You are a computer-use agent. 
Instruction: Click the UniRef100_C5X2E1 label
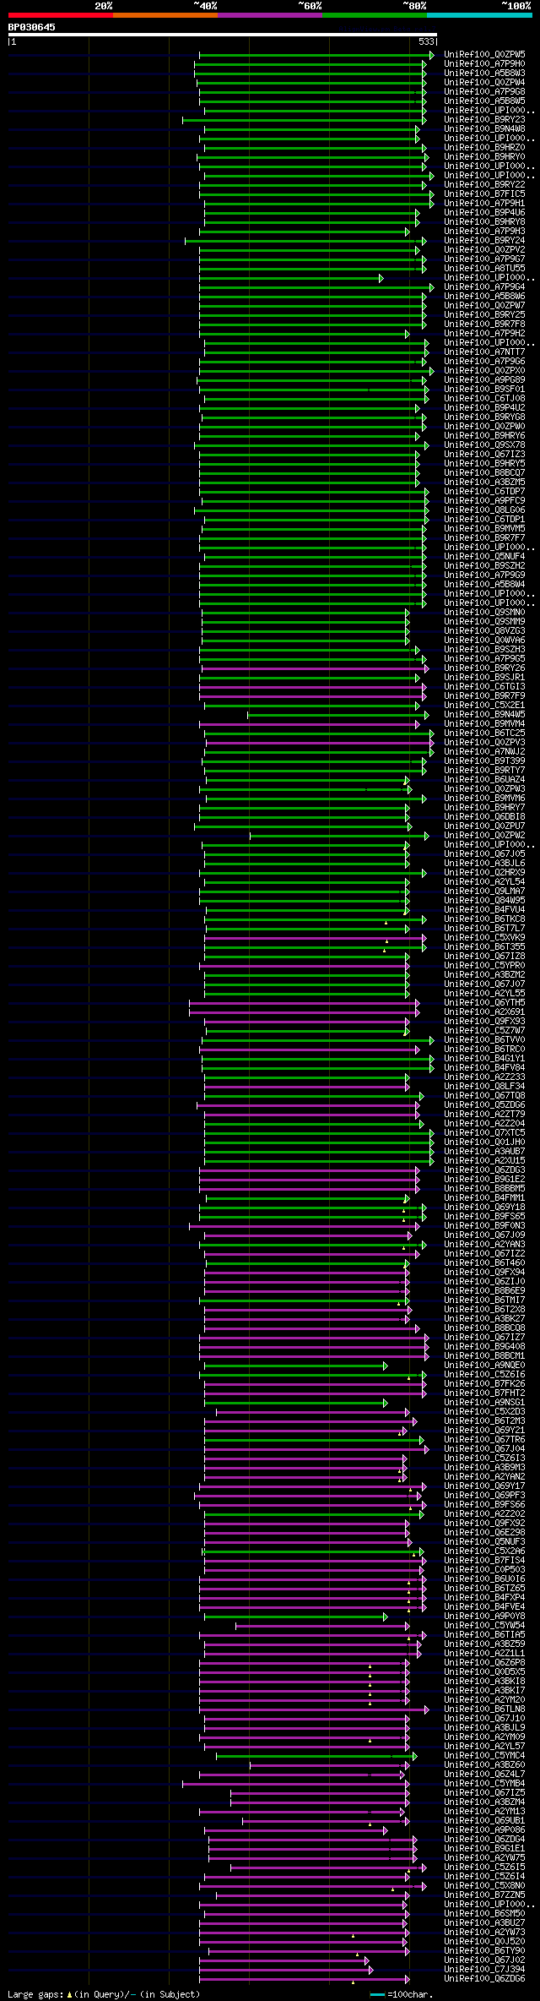[484, 706]
